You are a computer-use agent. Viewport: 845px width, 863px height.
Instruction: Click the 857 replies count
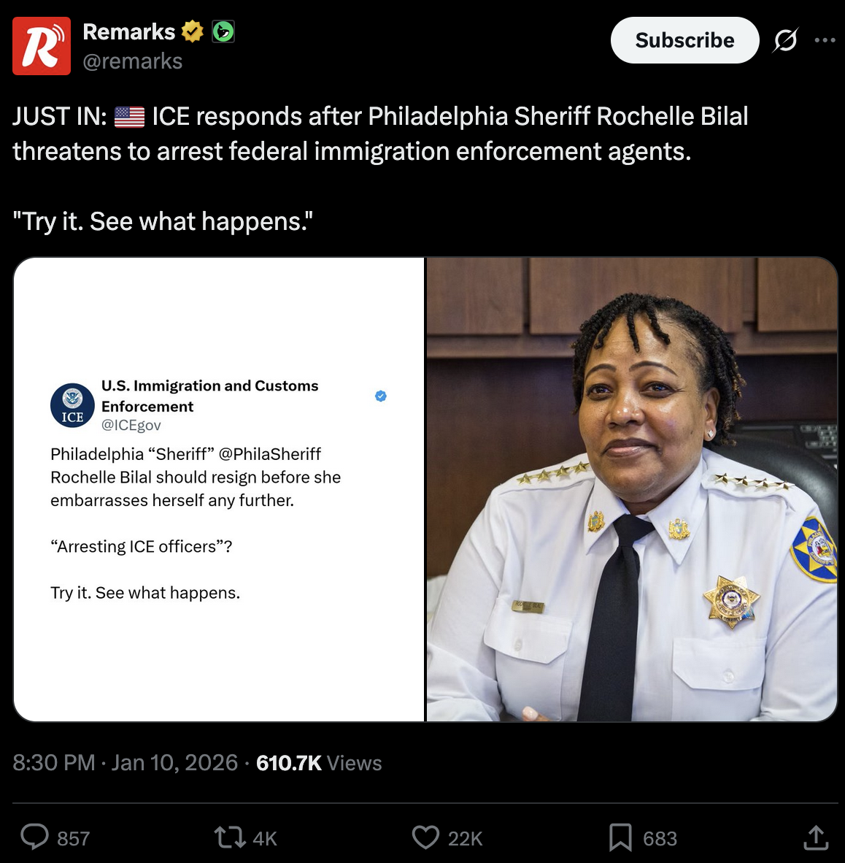click(x=73, y=838)
